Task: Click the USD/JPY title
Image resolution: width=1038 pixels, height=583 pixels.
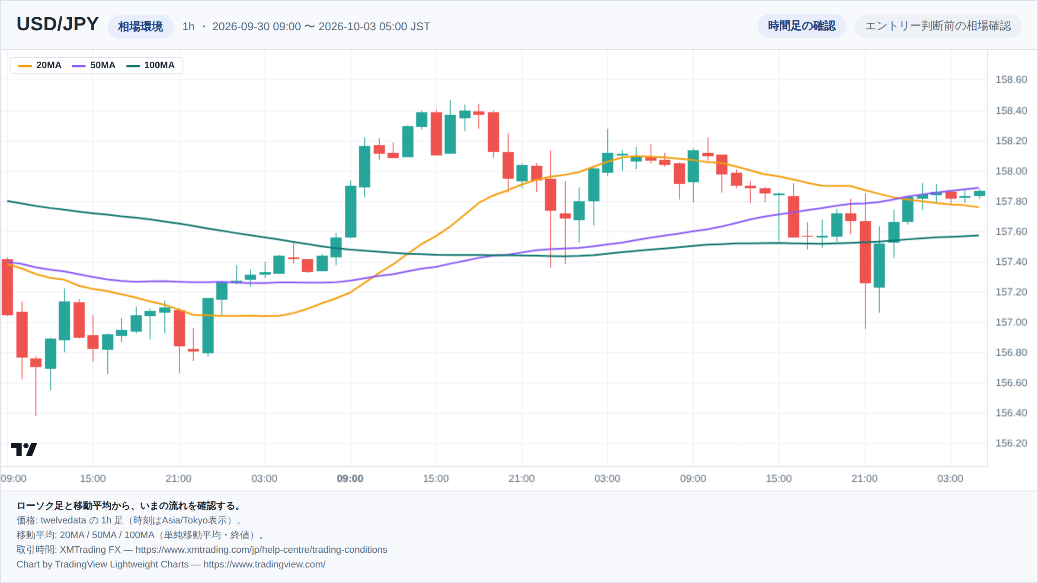Action: (58, 24)
